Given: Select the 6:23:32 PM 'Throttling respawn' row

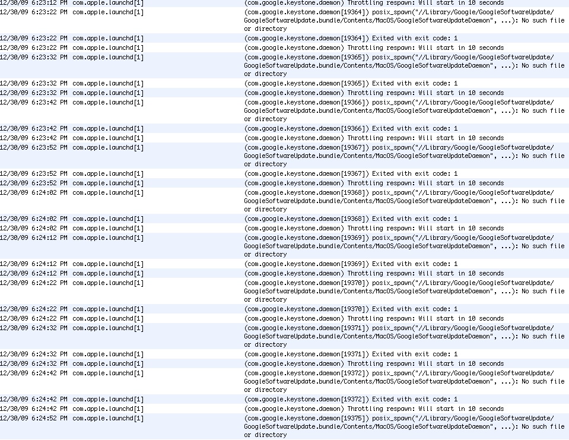Looking at the screenshot, I should pyautogui.click(x=285, y=93).
